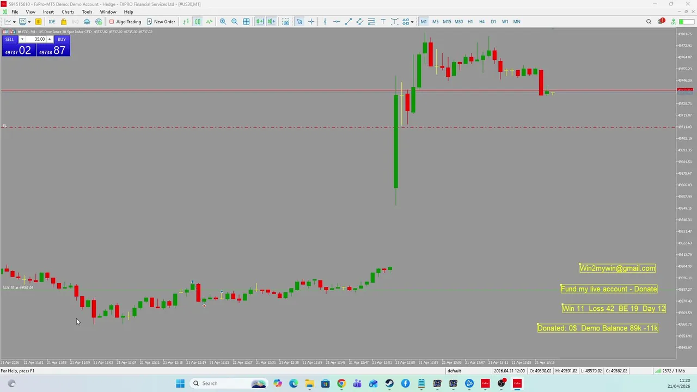The height and width of the screenshot is (392, 697).
Task: Open the Windows Start button
Action: click(x=180, y=383)
